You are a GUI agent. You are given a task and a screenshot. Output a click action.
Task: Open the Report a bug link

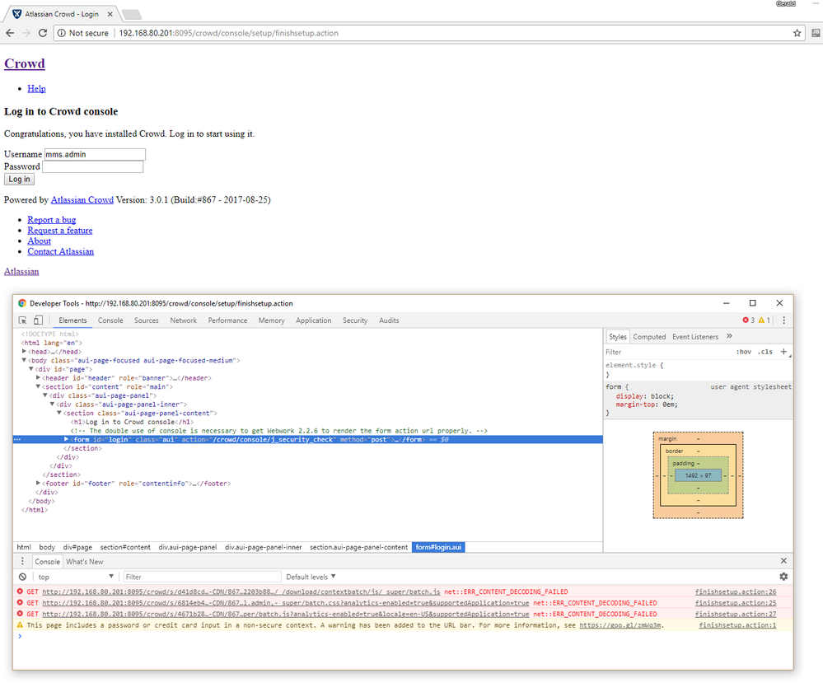pyautogui.click(x=51, y=219)
